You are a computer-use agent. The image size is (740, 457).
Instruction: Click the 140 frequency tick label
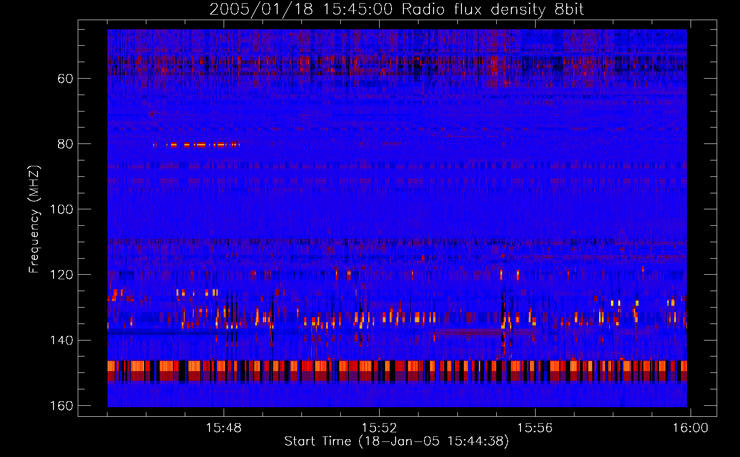[x=61, y=340]
